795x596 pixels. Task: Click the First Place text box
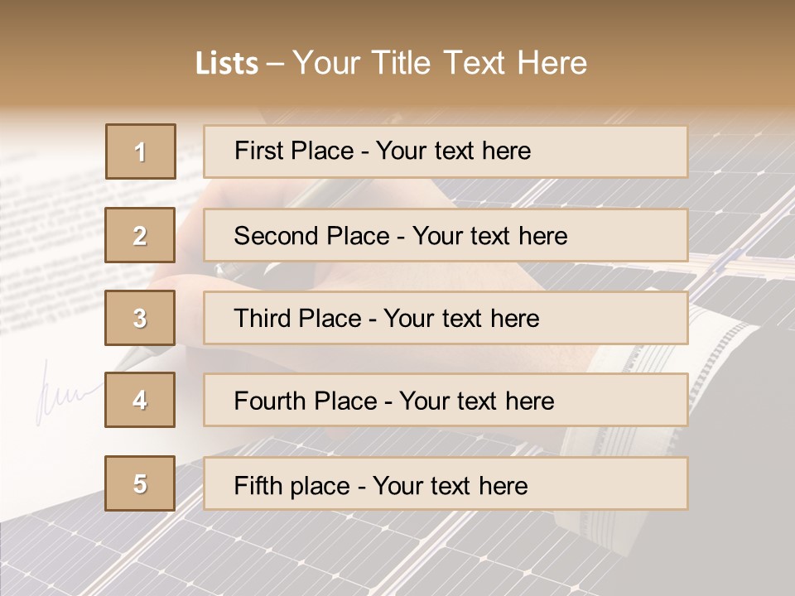[446, 151]
